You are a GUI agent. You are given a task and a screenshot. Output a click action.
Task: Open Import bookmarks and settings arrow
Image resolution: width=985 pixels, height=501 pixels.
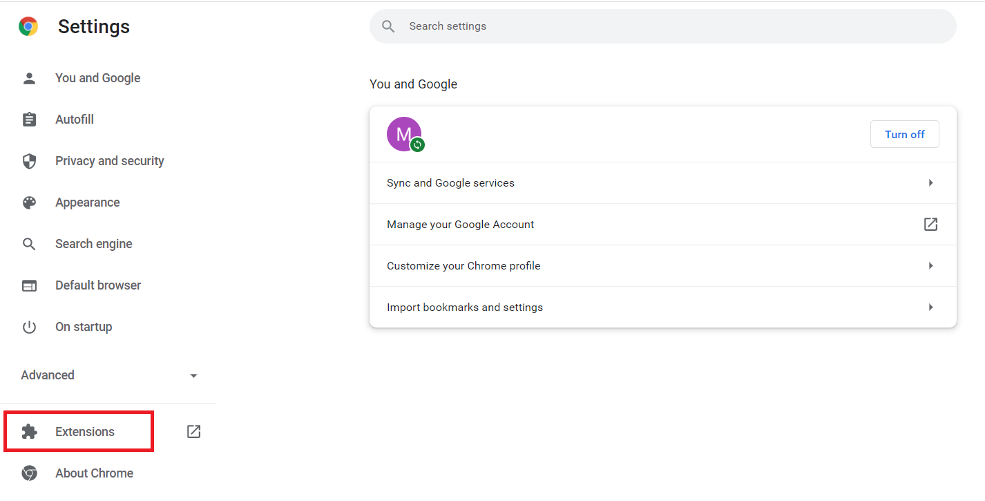point(931,308)
